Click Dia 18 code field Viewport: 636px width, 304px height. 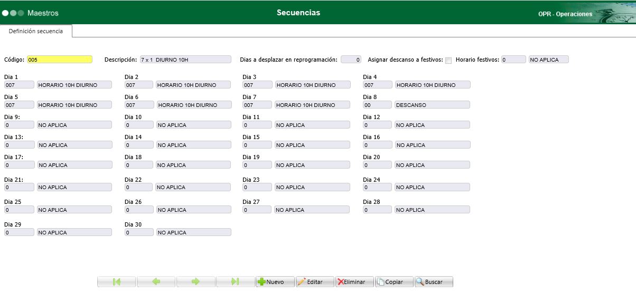point(139,165)
